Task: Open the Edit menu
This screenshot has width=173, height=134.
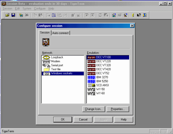Action: (x=17, y=9)
